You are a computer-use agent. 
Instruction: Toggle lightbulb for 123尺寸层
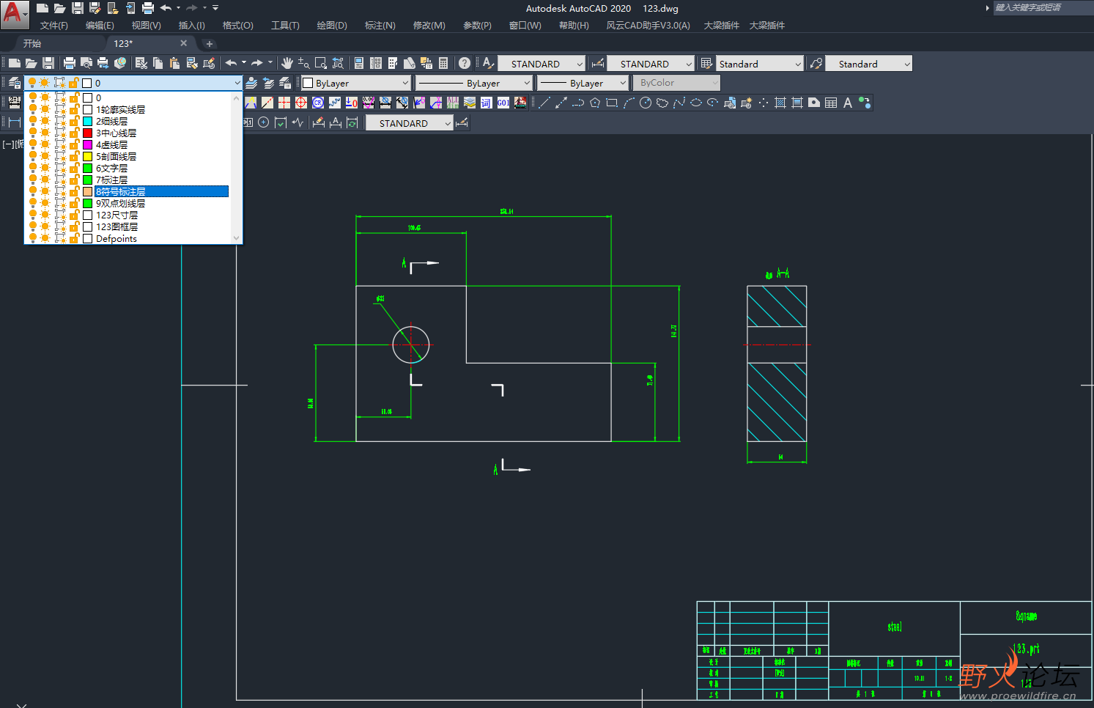coord(33,215)
